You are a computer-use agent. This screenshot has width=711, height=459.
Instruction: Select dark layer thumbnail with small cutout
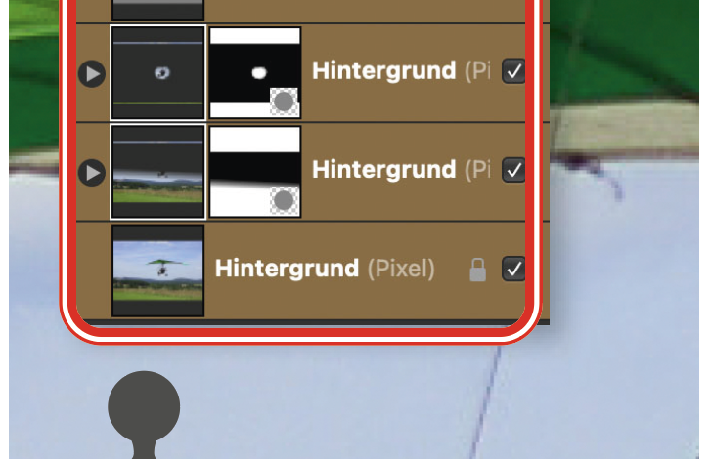pyautogui.click(x=157, y=73)
